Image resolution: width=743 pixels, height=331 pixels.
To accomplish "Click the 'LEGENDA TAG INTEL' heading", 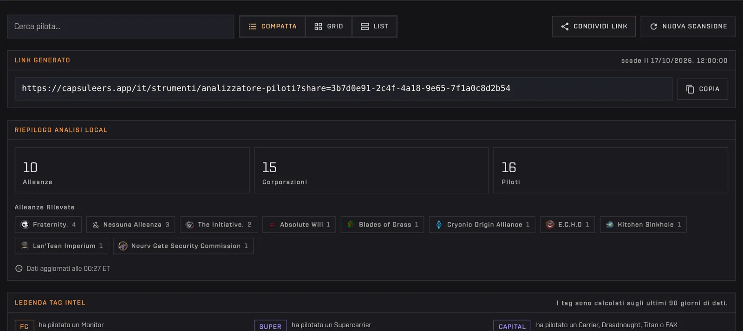I will tap(50, 303).
